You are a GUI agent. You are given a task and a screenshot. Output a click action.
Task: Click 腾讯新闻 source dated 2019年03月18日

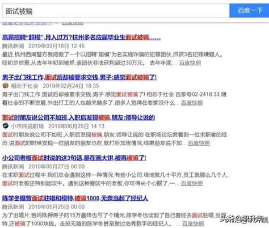tap(13, 46)
